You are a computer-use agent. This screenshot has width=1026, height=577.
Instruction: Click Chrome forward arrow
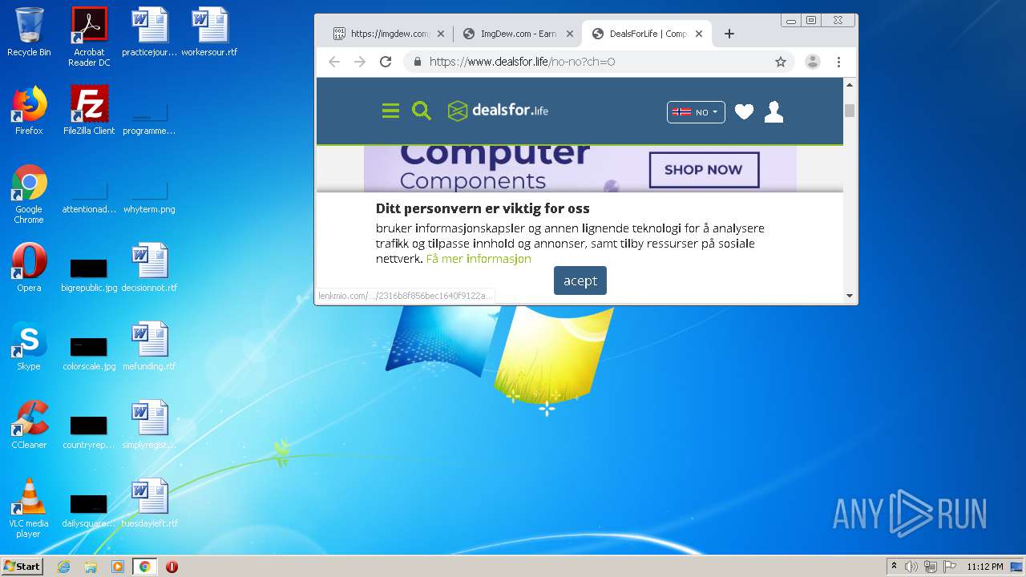click(x=360, y=62)
